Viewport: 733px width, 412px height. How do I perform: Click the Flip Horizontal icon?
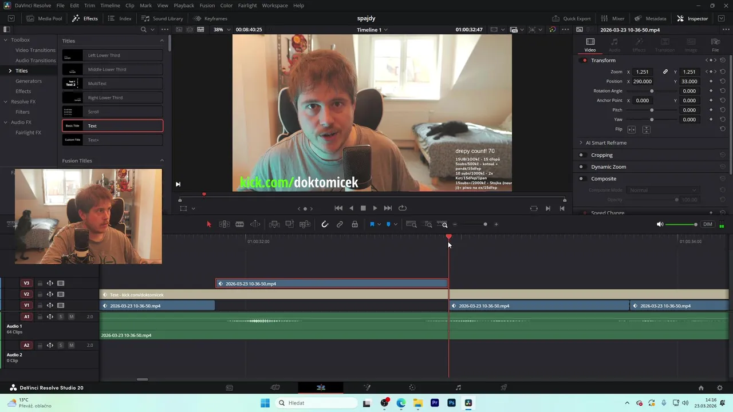632,129
